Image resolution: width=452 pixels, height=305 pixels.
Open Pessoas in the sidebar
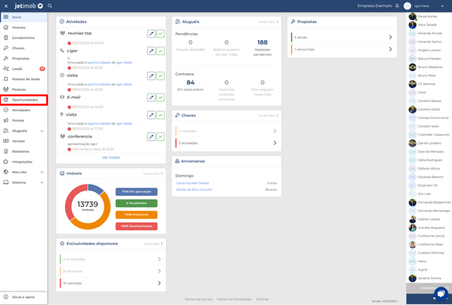pyautogui.click(x=23, y=89)
